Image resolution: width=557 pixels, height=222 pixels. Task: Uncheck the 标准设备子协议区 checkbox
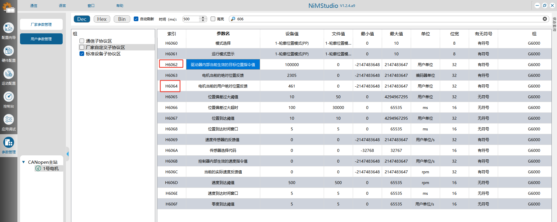[82, 54]
